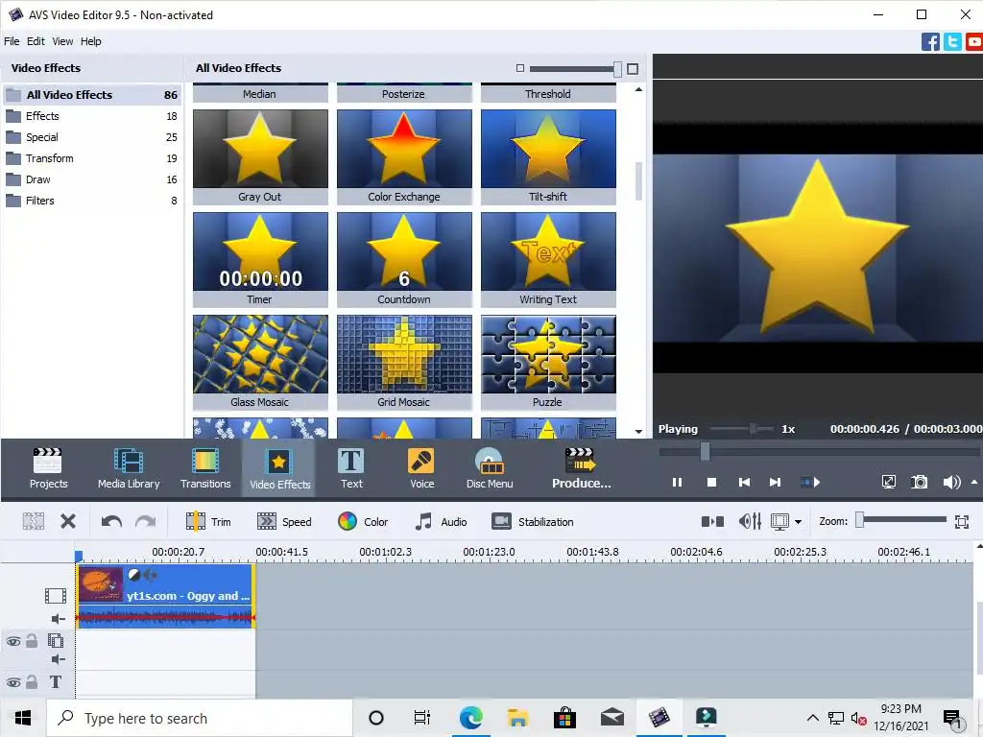
Task: Select the Glass Mosaic effect
Action: (x=260, y=362)
